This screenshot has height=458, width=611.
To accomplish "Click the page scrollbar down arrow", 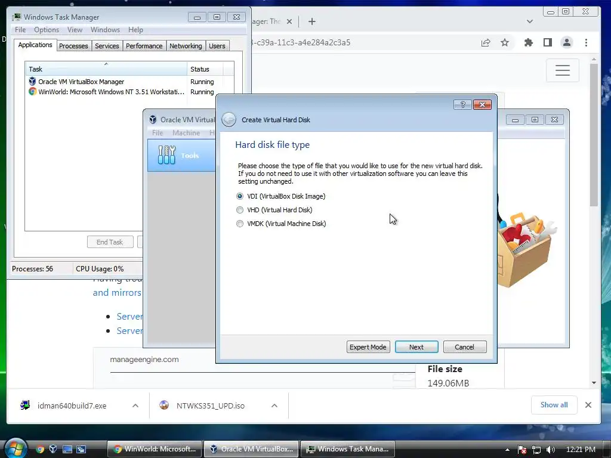I will tap(594, 383).
